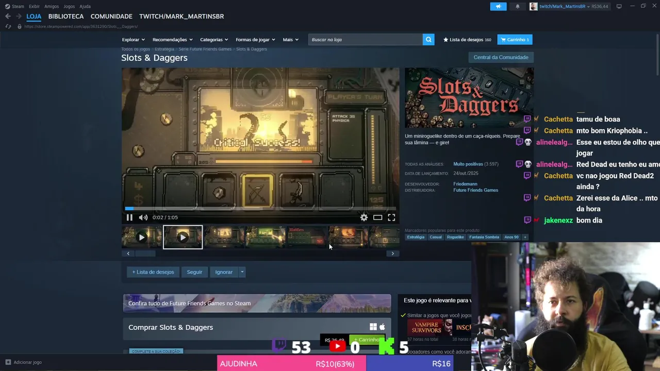This screenshot has width=660, height=371.
Task: Reload the store page with the refresh icon
Action: [x=8, y=26]
